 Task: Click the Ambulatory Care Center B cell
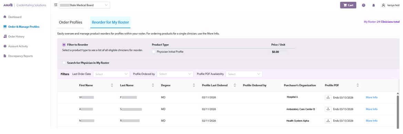(x=300, y=109)
